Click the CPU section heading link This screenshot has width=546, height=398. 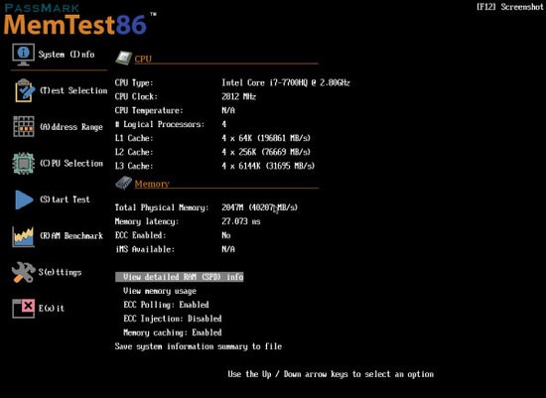pos(143,59)
